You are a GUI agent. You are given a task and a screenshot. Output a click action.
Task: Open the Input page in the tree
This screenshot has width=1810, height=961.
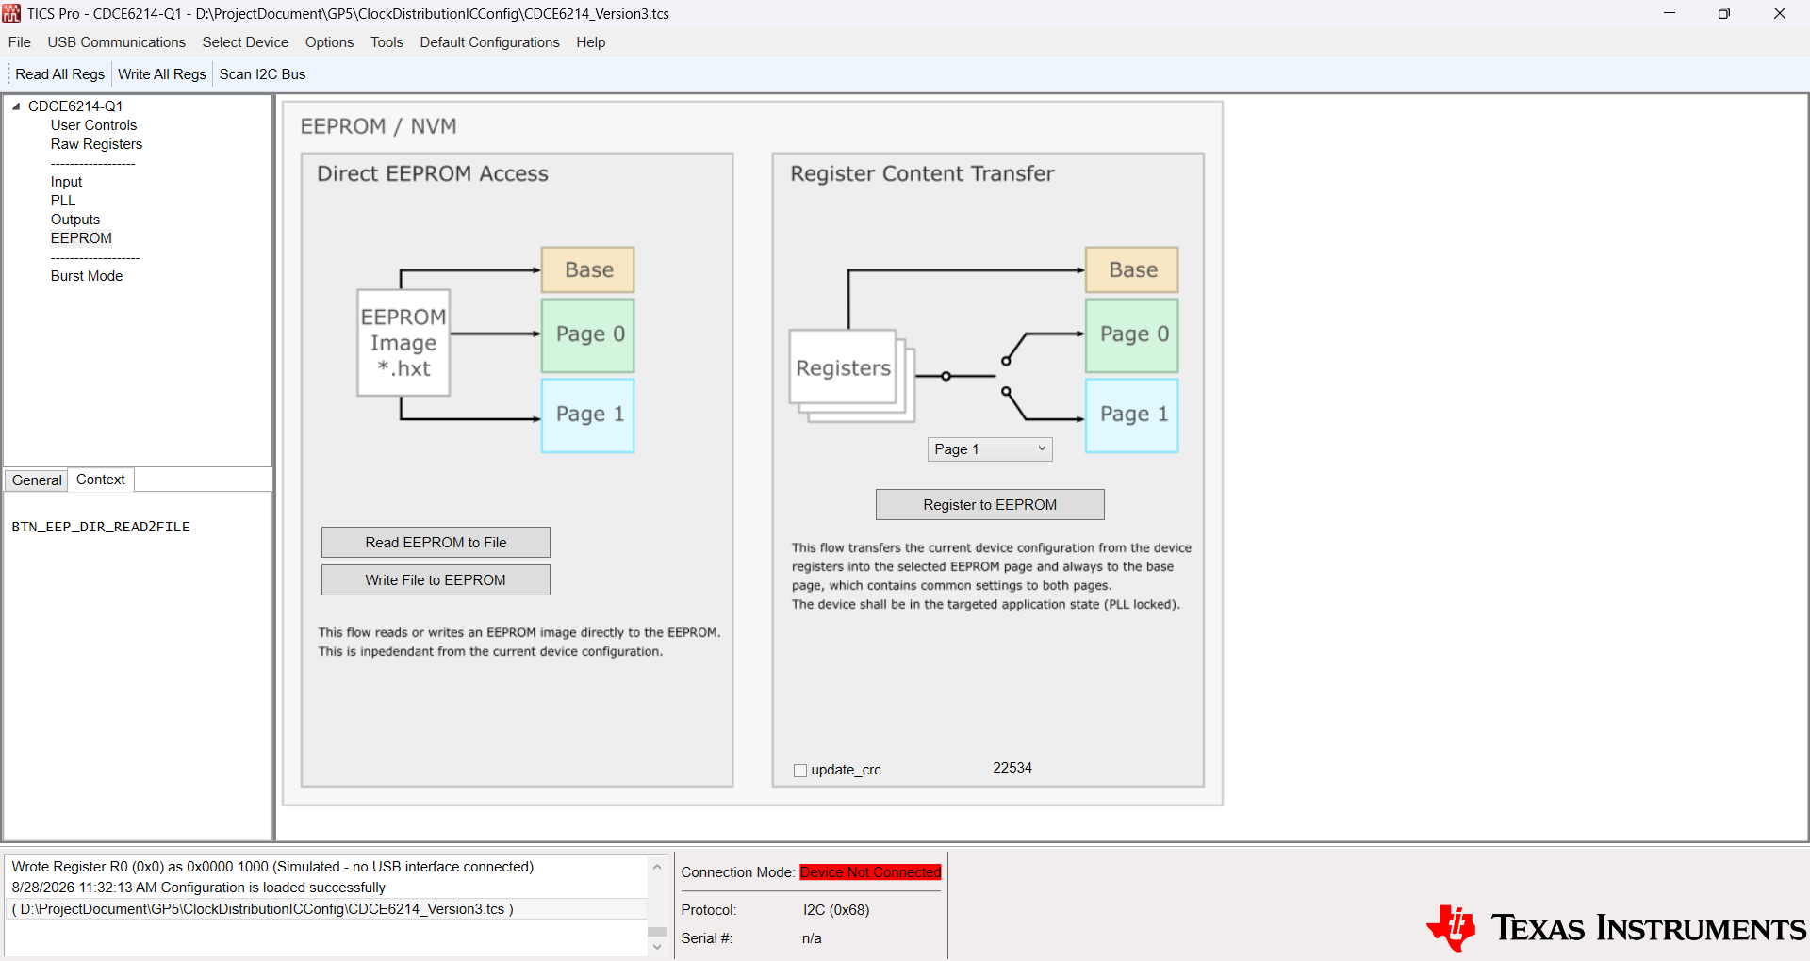(x=66, y=182)
